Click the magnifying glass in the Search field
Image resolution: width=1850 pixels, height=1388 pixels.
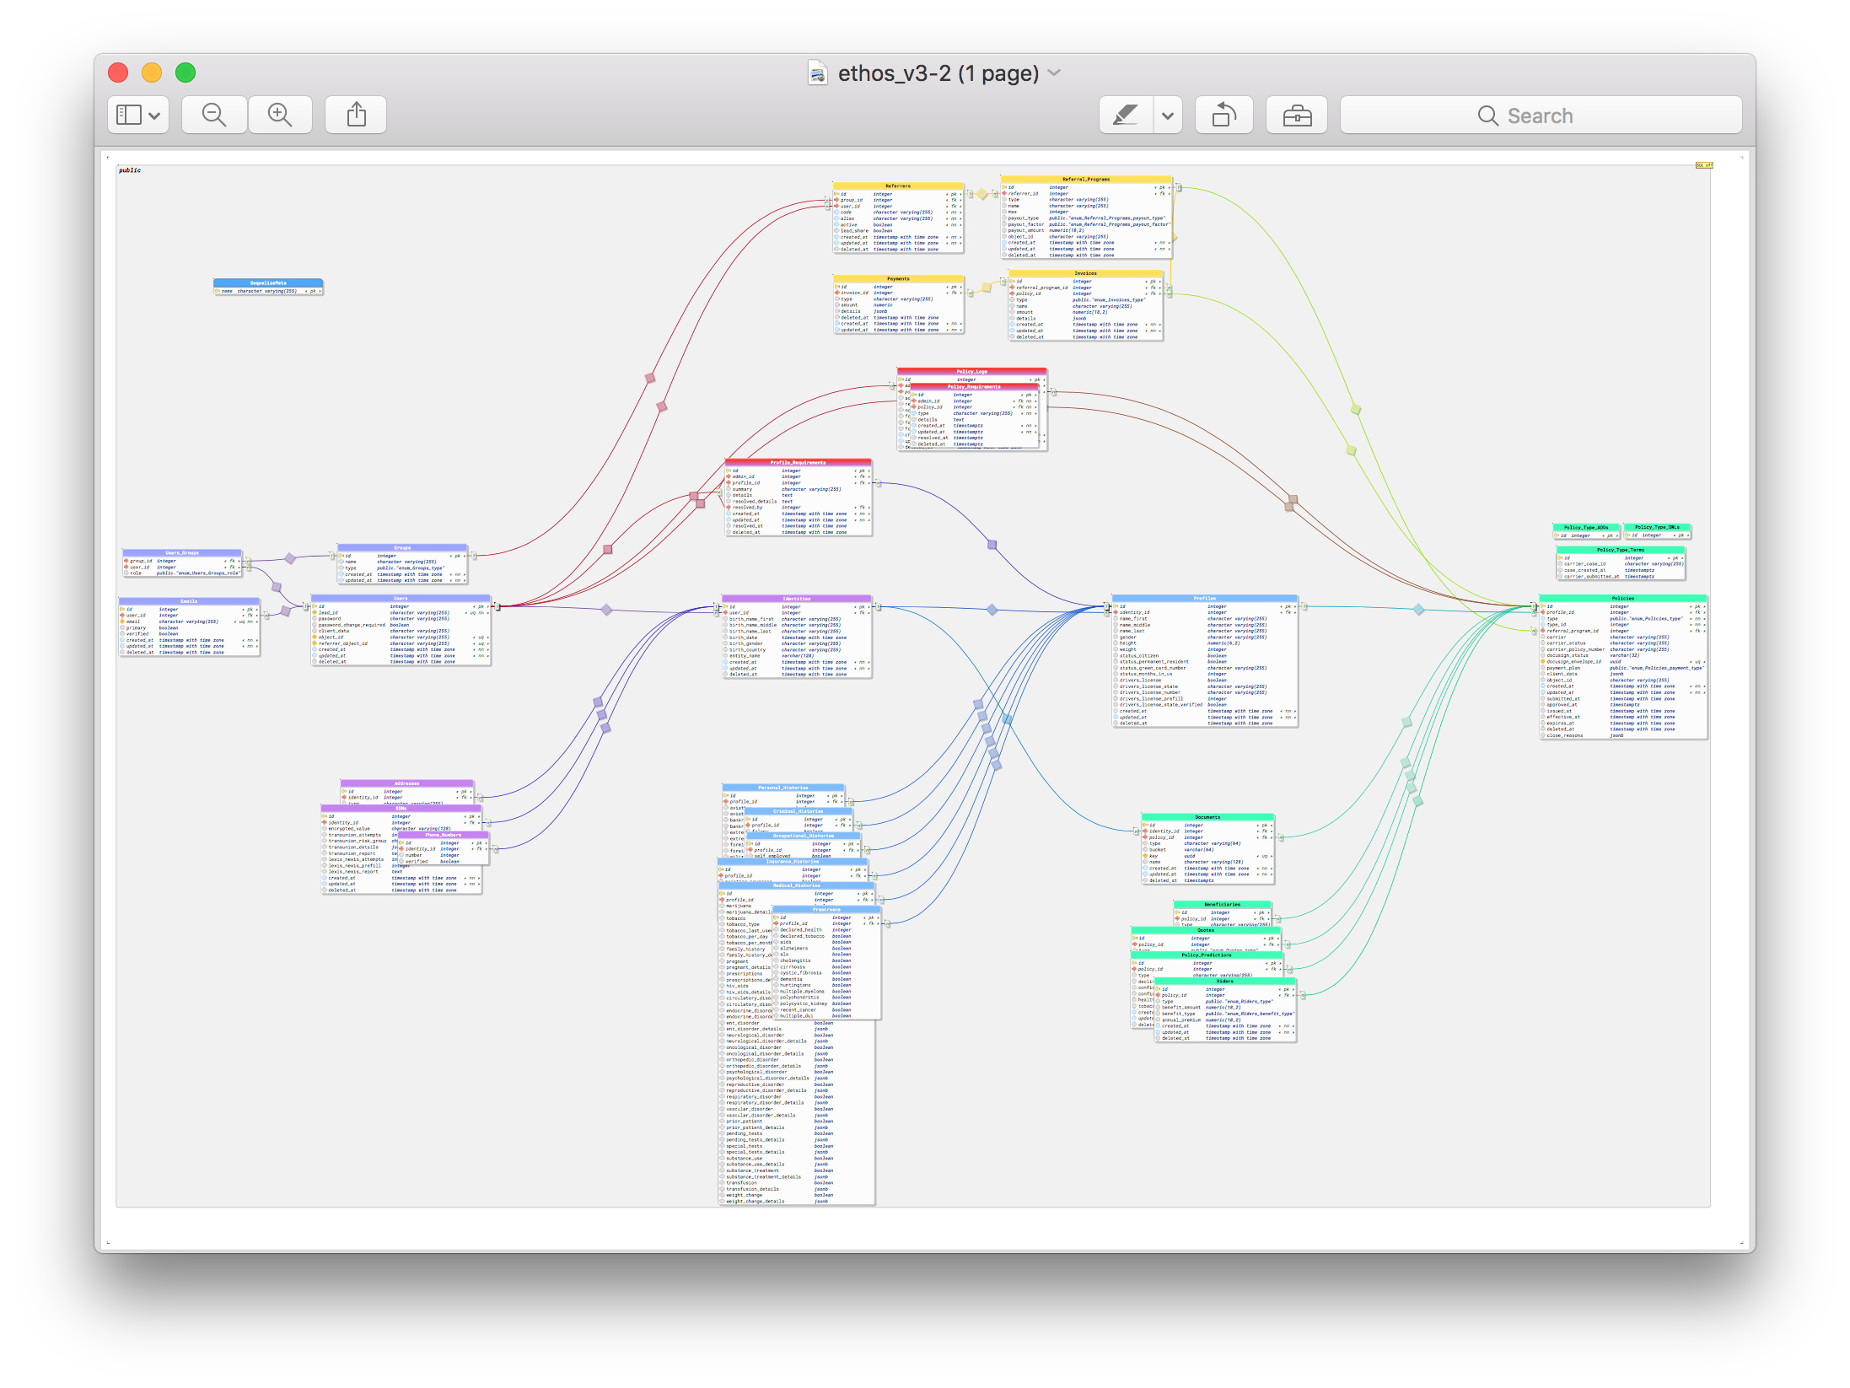coord(1487,116)
